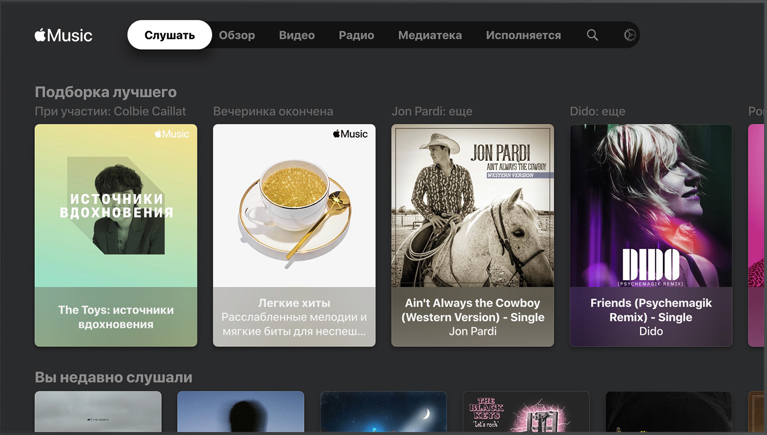Click the Apple Music logo
The width and height of the screenshot is (767, 435).
click(63, 35)
